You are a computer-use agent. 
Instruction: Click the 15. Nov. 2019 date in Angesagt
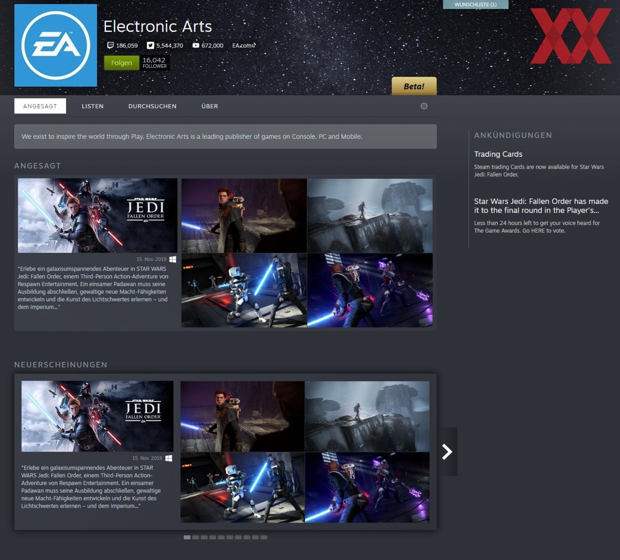coord(151,259)
